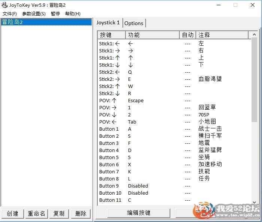Viewport: 262px width, 222px height.
Task: Select the Button 8 row
Action: 174,179
